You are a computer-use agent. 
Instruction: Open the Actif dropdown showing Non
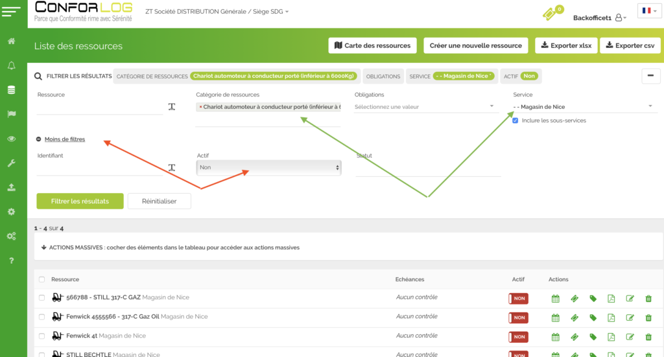pyautogui.click(x=268, y=167)
